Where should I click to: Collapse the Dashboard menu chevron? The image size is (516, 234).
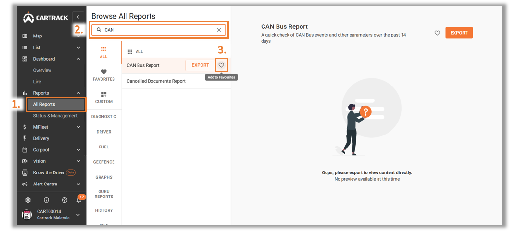point(78,59)
